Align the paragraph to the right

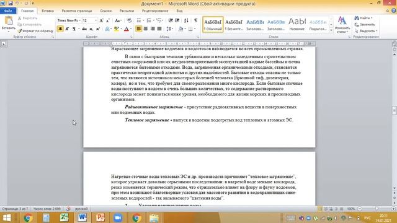click(153, 29)
